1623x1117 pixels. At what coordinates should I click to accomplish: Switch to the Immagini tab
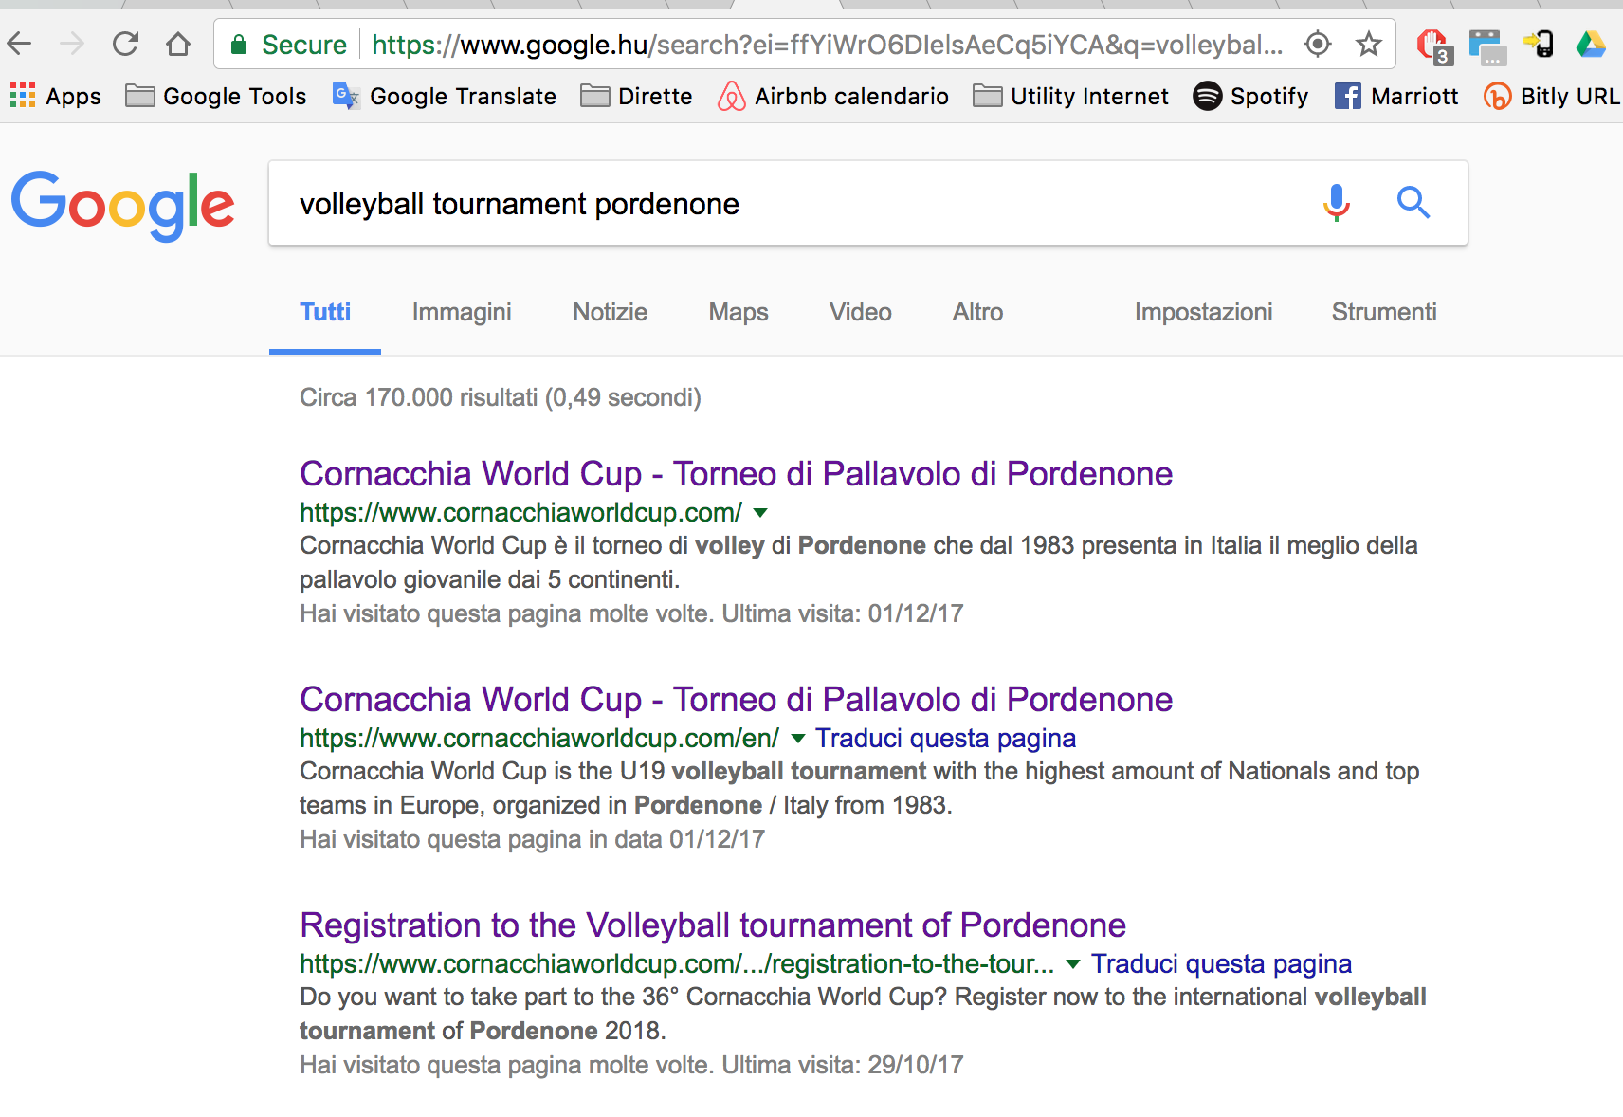click(462, 312)
